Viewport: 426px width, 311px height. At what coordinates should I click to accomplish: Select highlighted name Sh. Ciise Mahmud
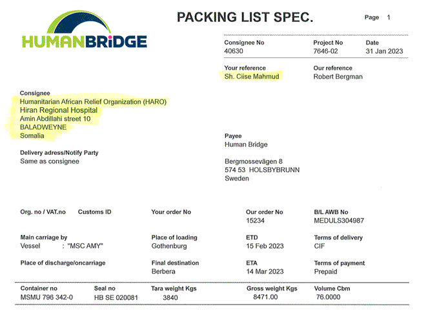(253, 77)
